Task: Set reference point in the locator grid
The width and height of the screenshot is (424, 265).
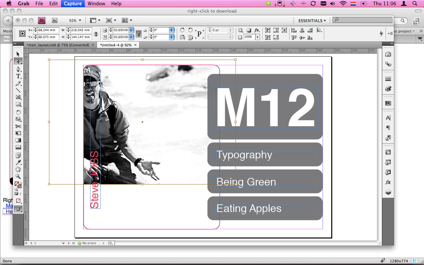Action: coord(22,33)
